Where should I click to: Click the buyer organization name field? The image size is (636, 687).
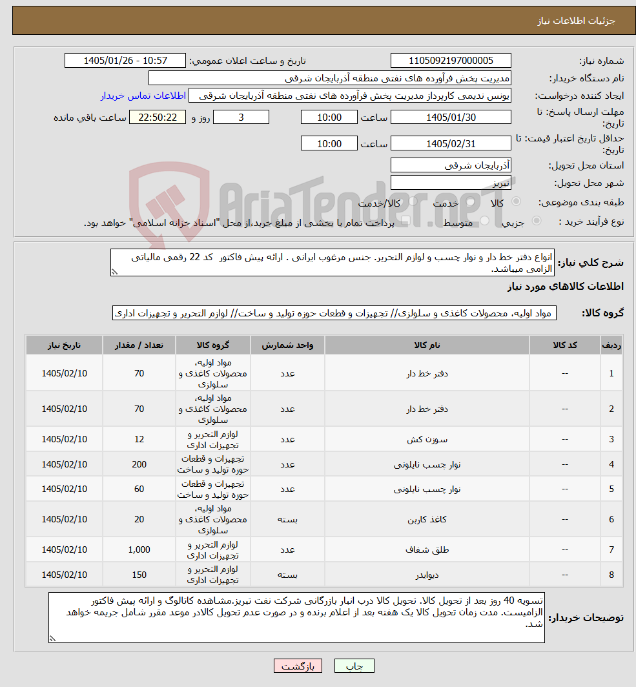click(x=330, y=78)
